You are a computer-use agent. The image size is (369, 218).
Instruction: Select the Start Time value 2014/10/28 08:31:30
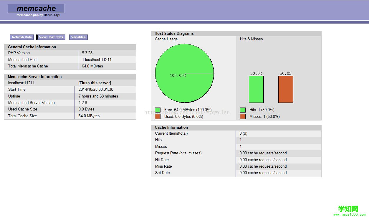pyautogui.click(x=96, y=90)
